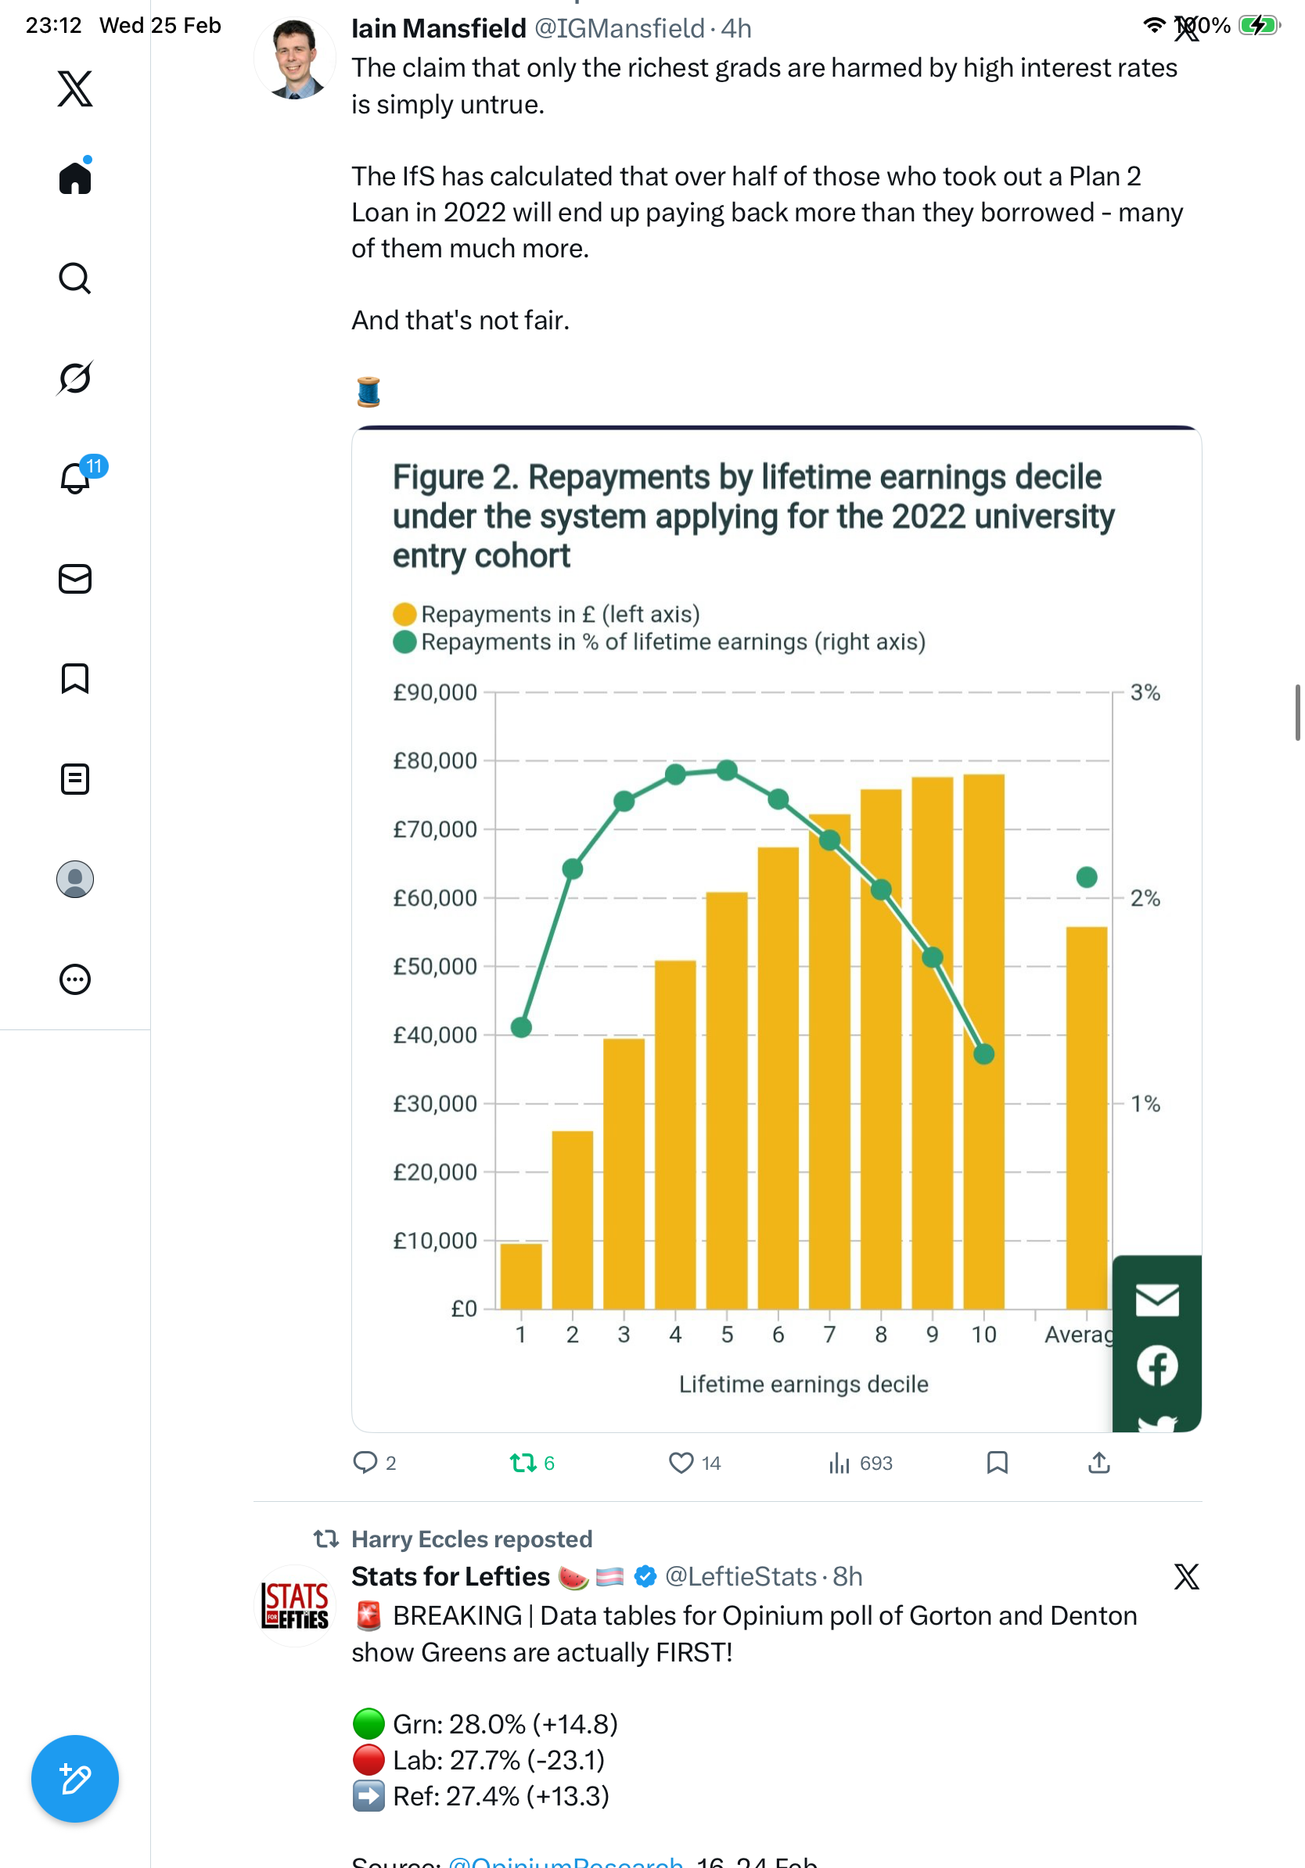Open the Search magnifier in sidebar
Viewport: 1305px width, 1868px height.
[75, 278]
